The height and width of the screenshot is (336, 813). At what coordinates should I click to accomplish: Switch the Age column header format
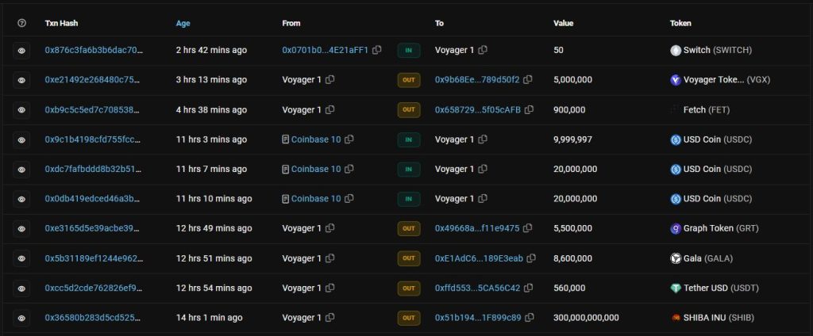coord(183,23)
